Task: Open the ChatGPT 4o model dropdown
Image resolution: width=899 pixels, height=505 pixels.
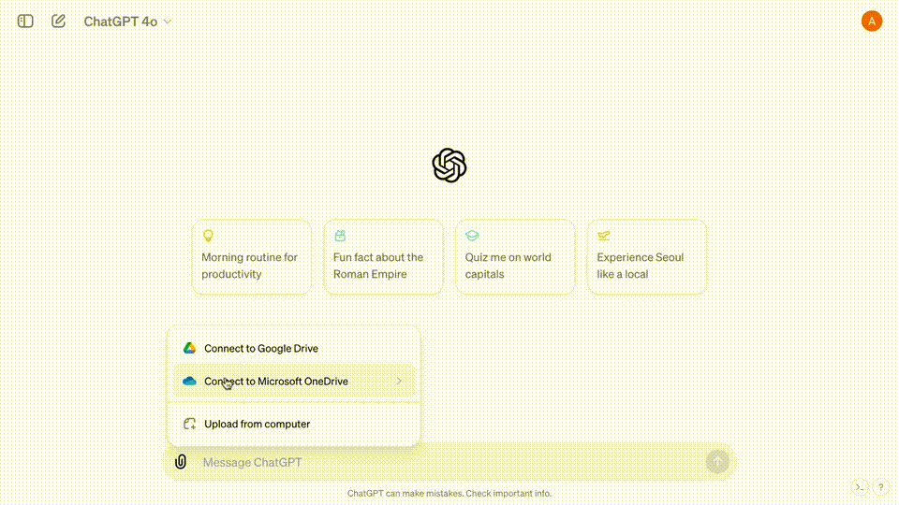Action: coord(127,21)
